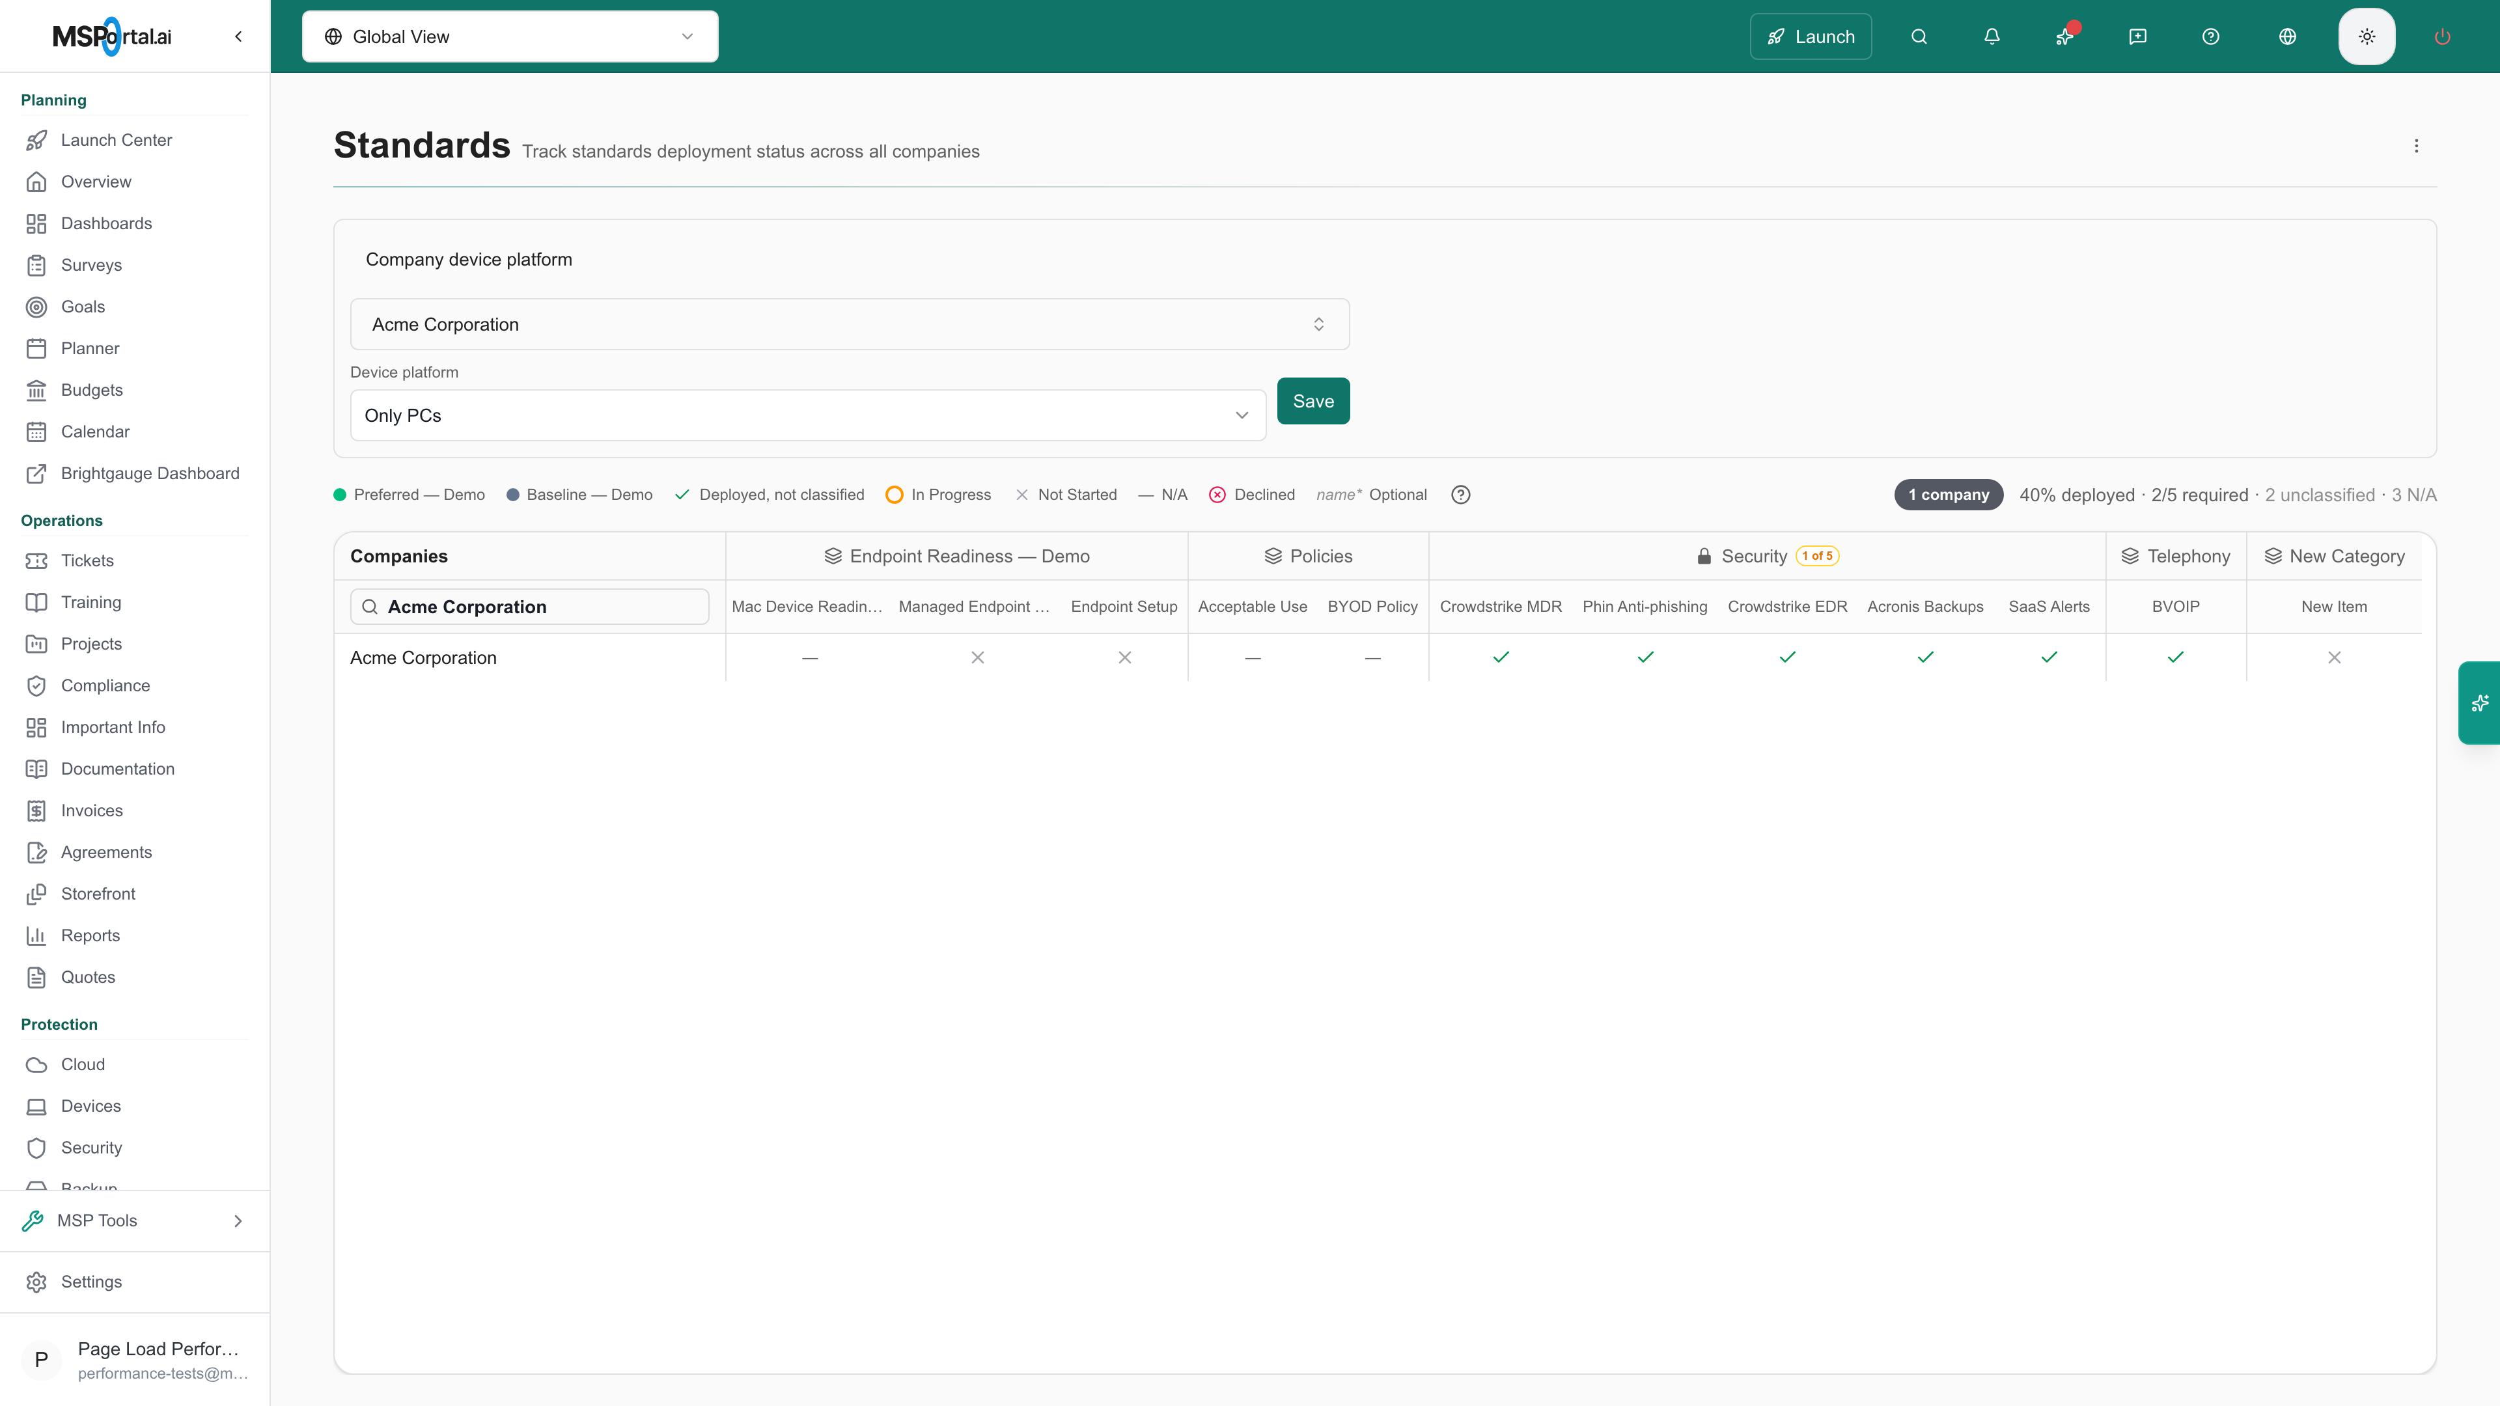Click the Quotes document icon

tap(36, 978)
